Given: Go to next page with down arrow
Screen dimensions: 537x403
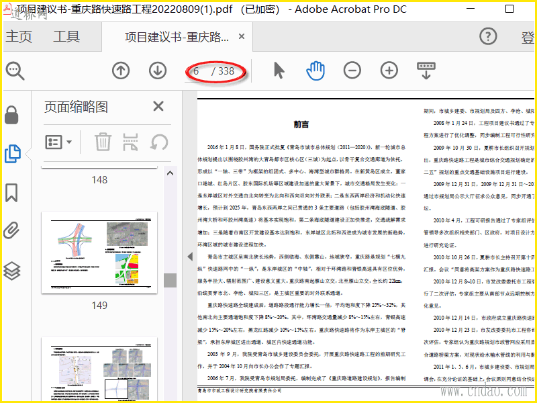Looking at the screenshot, I should coord(158,71).
